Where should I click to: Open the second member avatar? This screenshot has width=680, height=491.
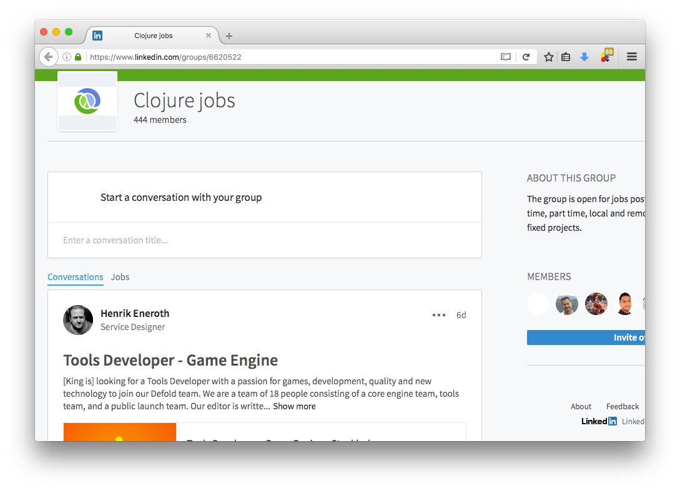[567, 304]
